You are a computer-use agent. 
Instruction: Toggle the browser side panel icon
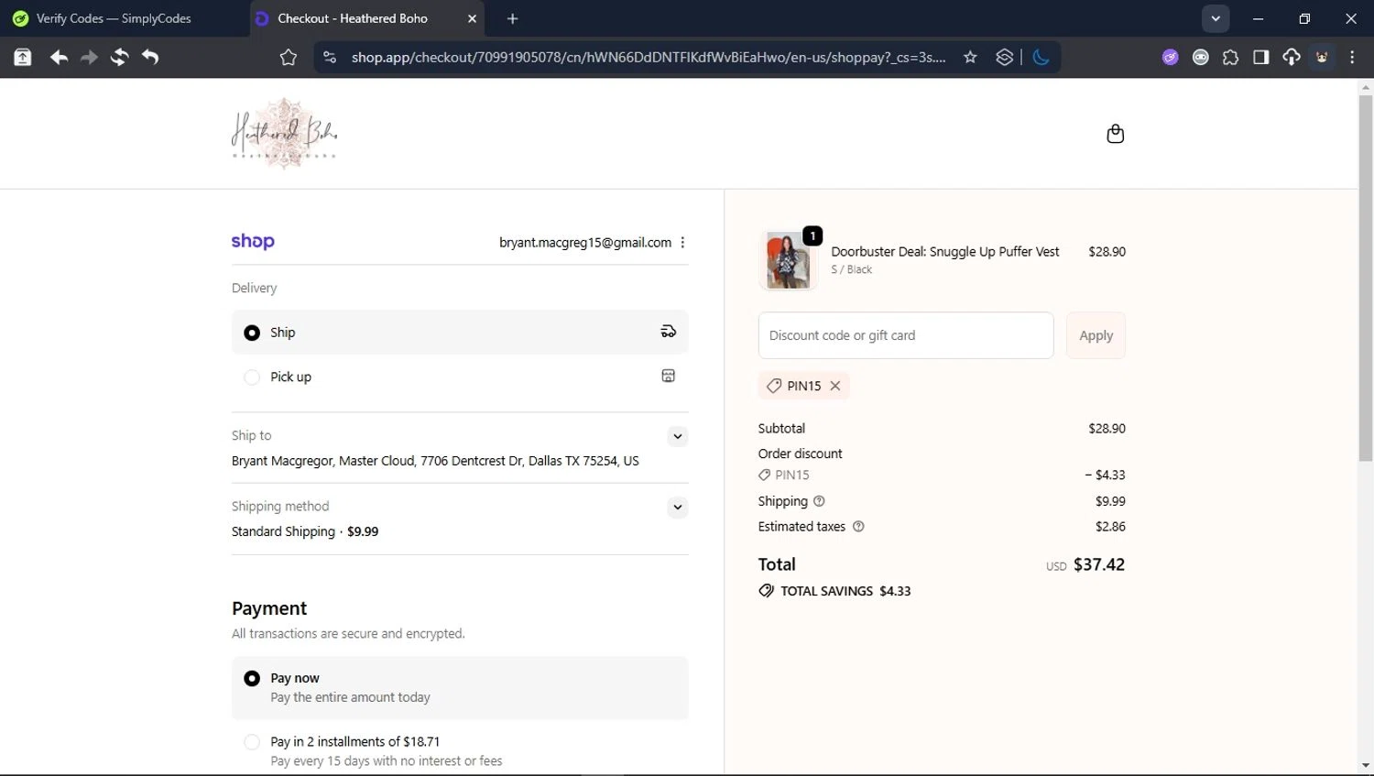(1260, 57)
